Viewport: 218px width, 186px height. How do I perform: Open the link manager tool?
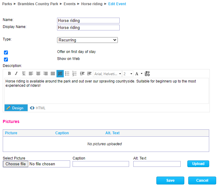pos(147,74)
